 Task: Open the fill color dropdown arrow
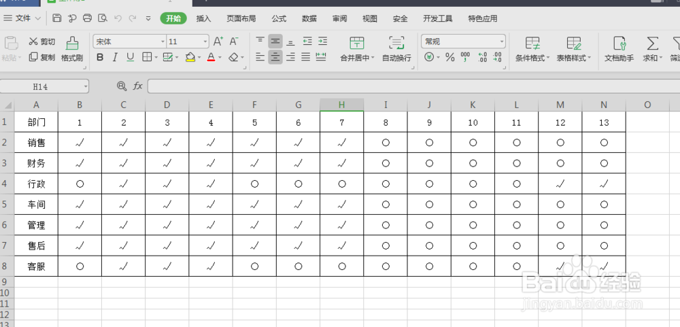199,57
